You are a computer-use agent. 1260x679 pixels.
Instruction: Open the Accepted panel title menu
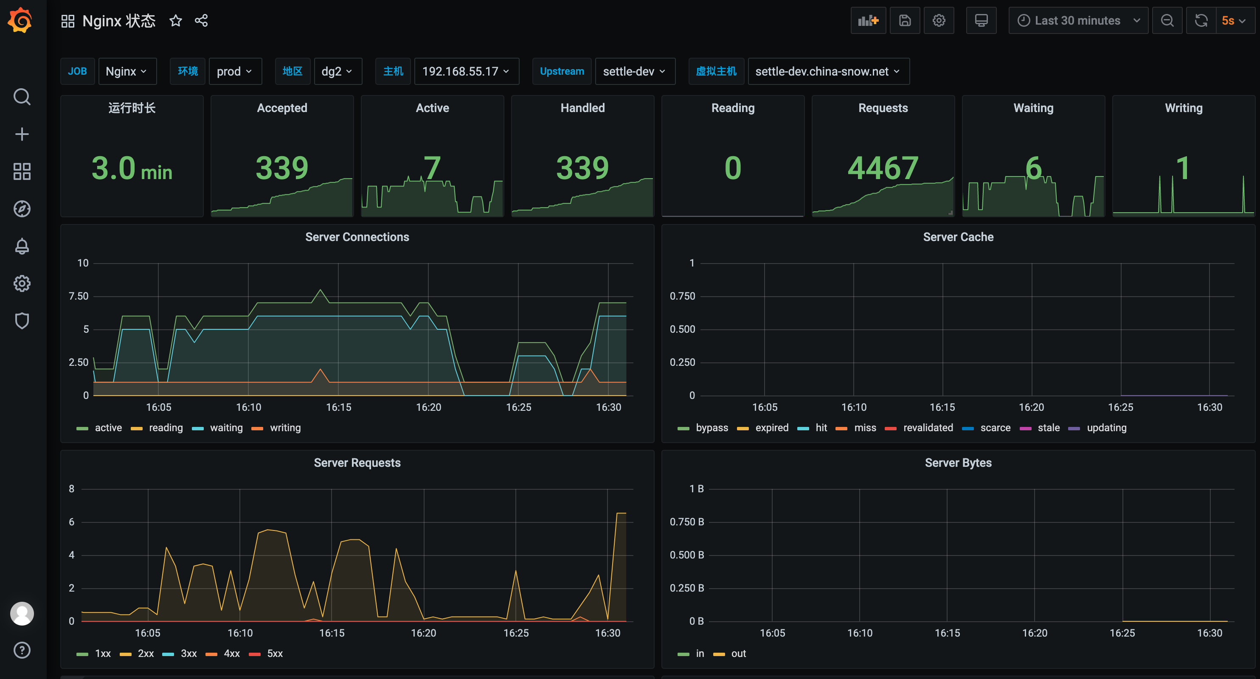(282, 108)
